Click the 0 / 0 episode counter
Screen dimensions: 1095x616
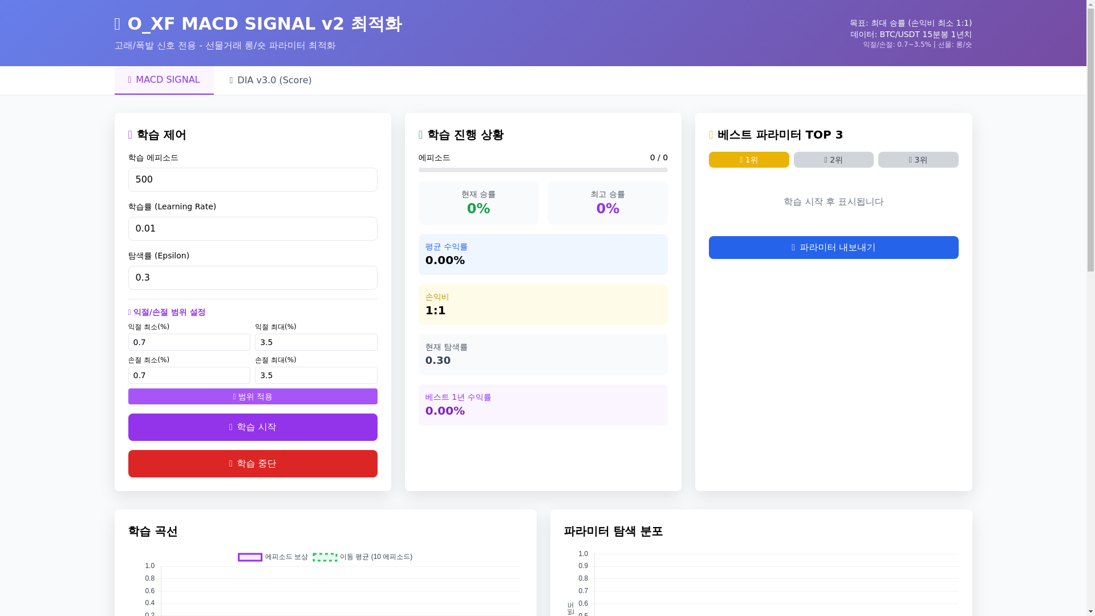(659, 157)
